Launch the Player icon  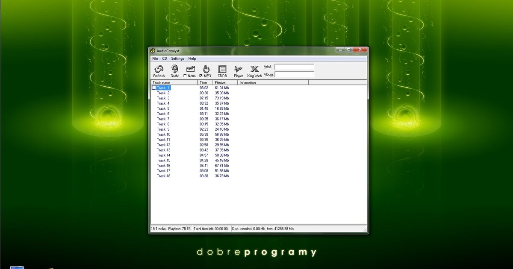pyautogui.click(x=238, y=69)
